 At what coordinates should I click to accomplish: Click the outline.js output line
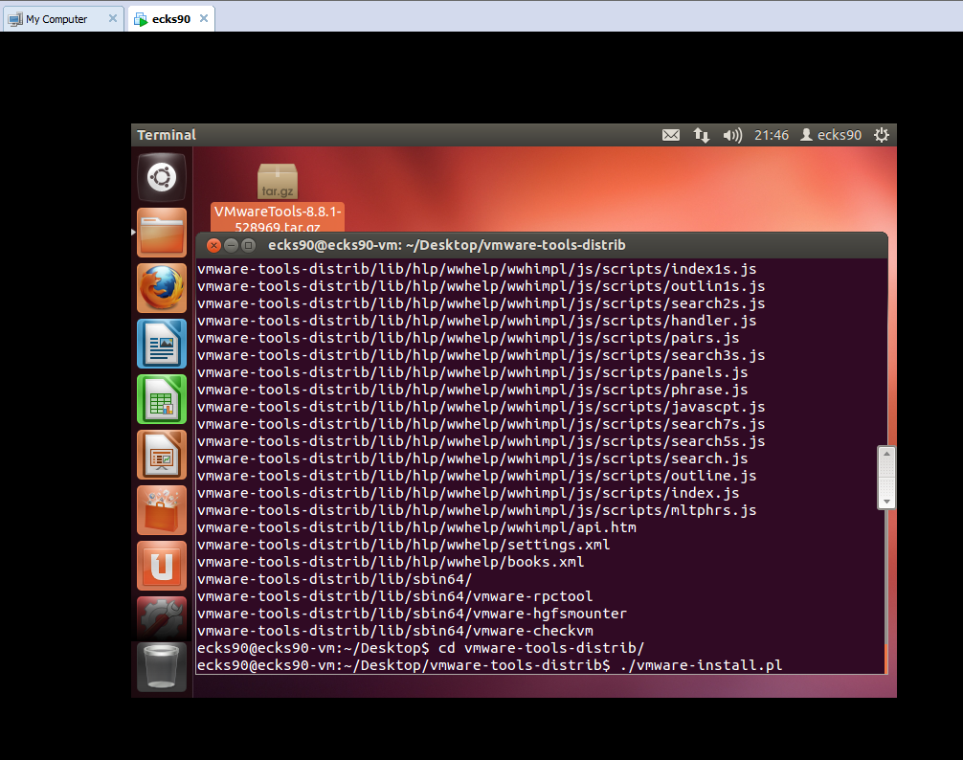click(477, 477)
